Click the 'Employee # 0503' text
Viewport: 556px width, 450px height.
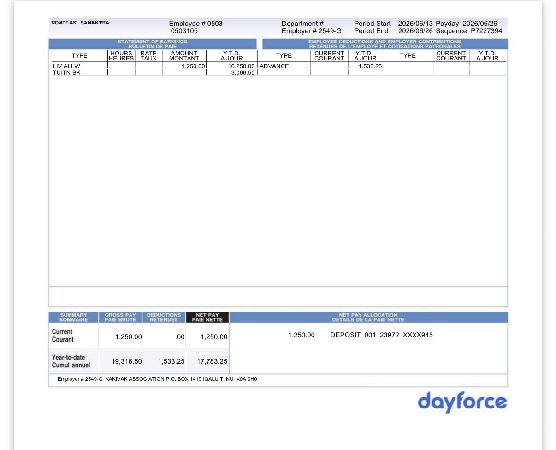tap(196, 24)
